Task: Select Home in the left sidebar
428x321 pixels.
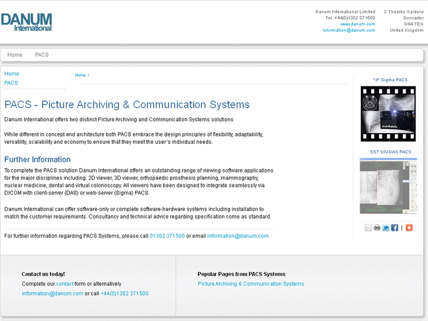Action: point(12,74)
